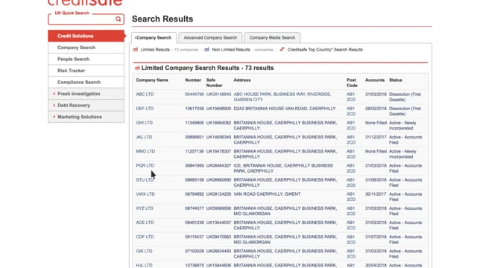Viewport: 477px width, 268px height.
Task: Click safe number UK06834493
Action: tap(218, 252)
